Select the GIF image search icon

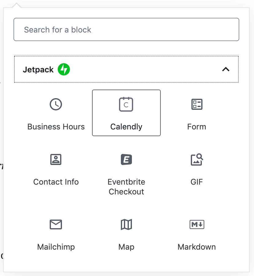(197, 159)
